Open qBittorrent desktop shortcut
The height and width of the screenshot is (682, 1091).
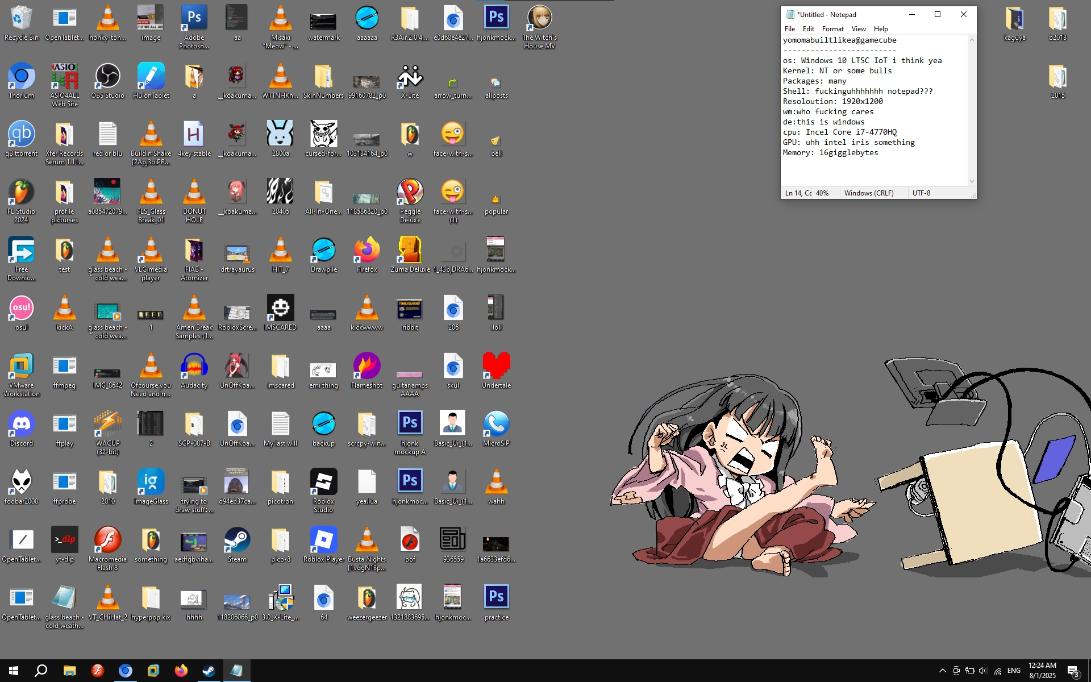[21, 139]
